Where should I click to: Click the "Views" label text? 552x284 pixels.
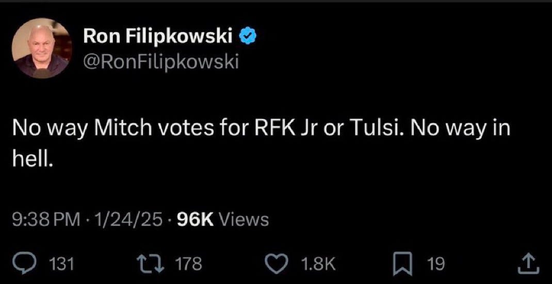244,220
